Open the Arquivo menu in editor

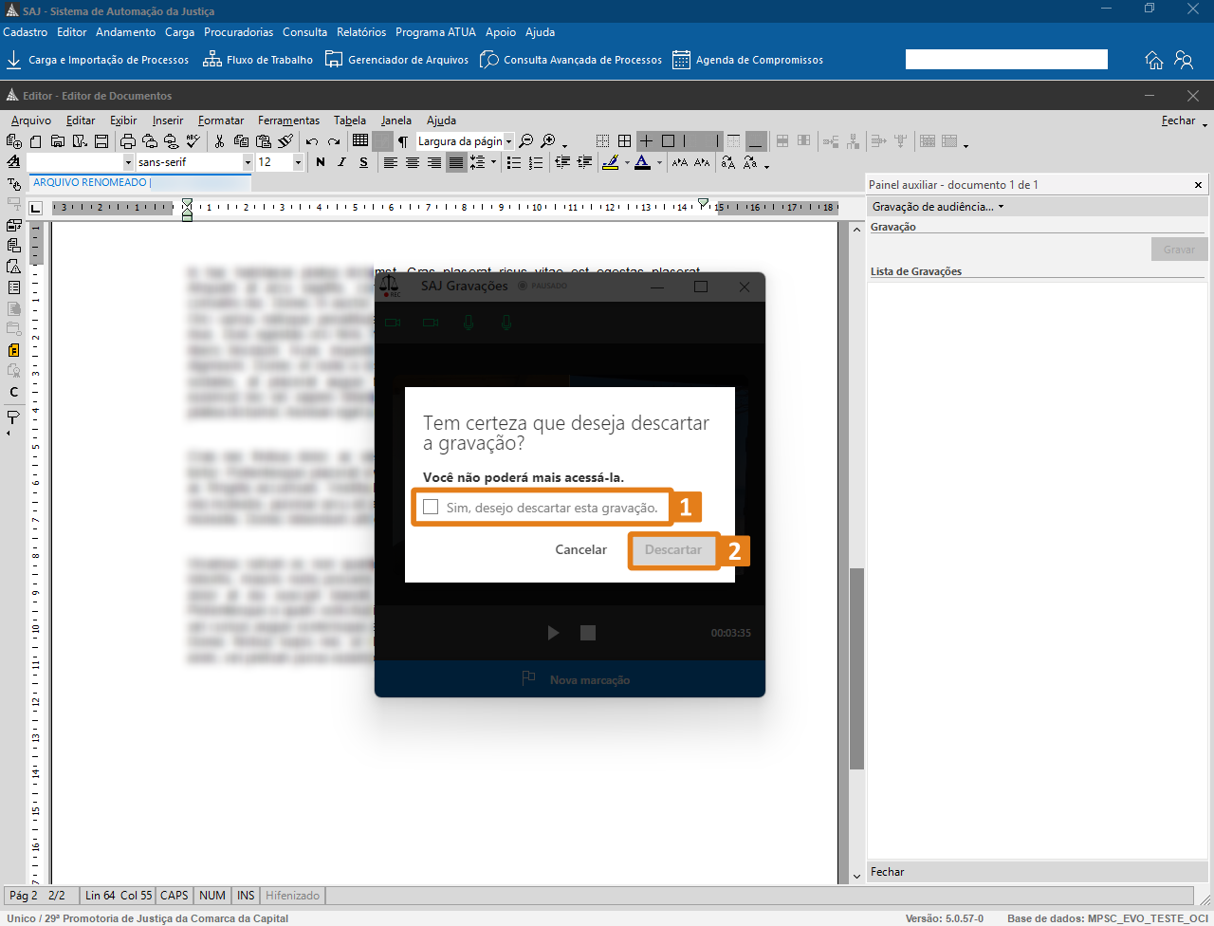[31, 120]
